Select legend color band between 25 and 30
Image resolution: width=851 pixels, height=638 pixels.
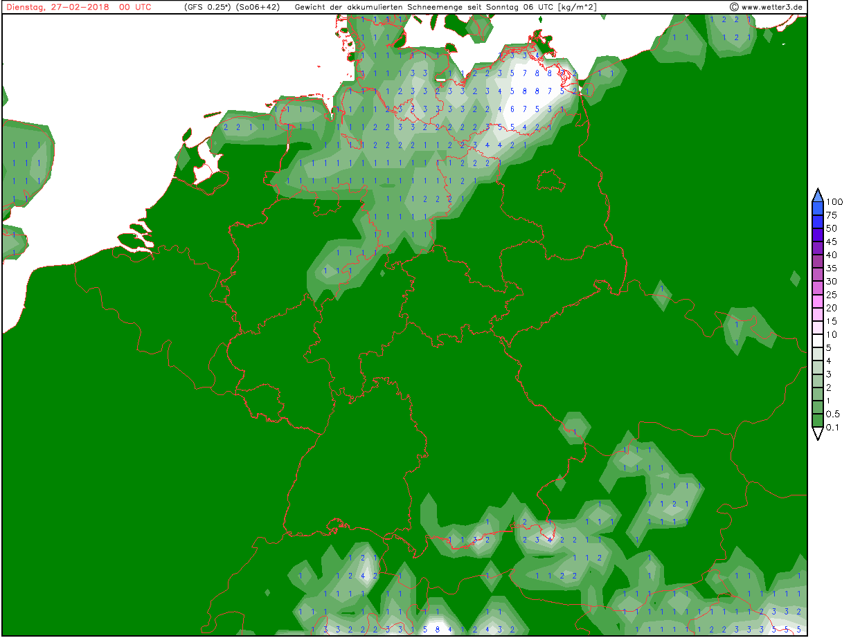(x=818, y=288)
